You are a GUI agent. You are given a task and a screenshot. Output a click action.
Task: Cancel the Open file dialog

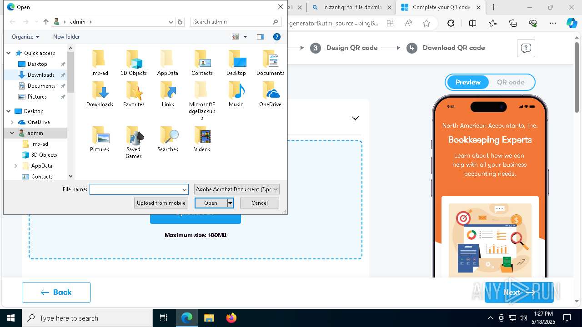coord(260,203)
